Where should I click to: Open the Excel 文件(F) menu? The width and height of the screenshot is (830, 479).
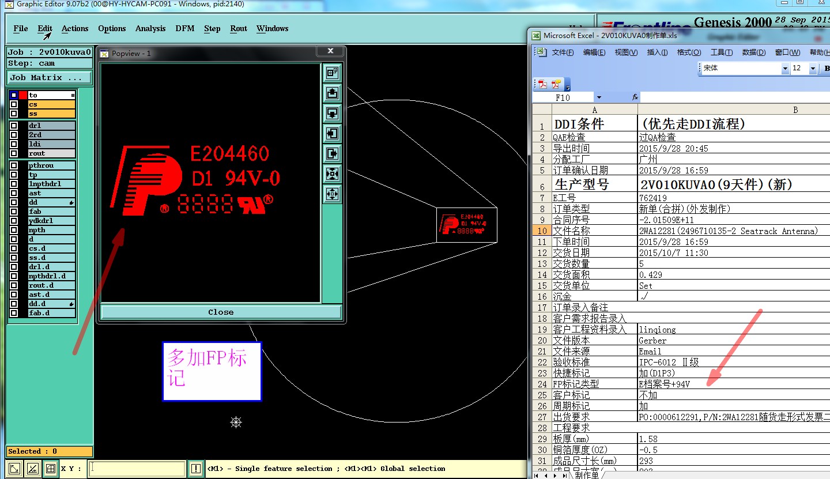coord(563,52)
